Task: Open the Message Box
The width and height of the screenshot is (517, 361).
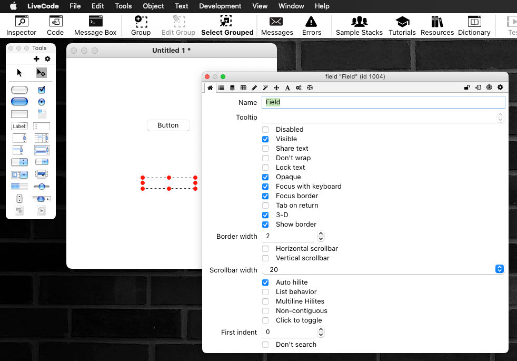Action: click(x=95, y=25)
